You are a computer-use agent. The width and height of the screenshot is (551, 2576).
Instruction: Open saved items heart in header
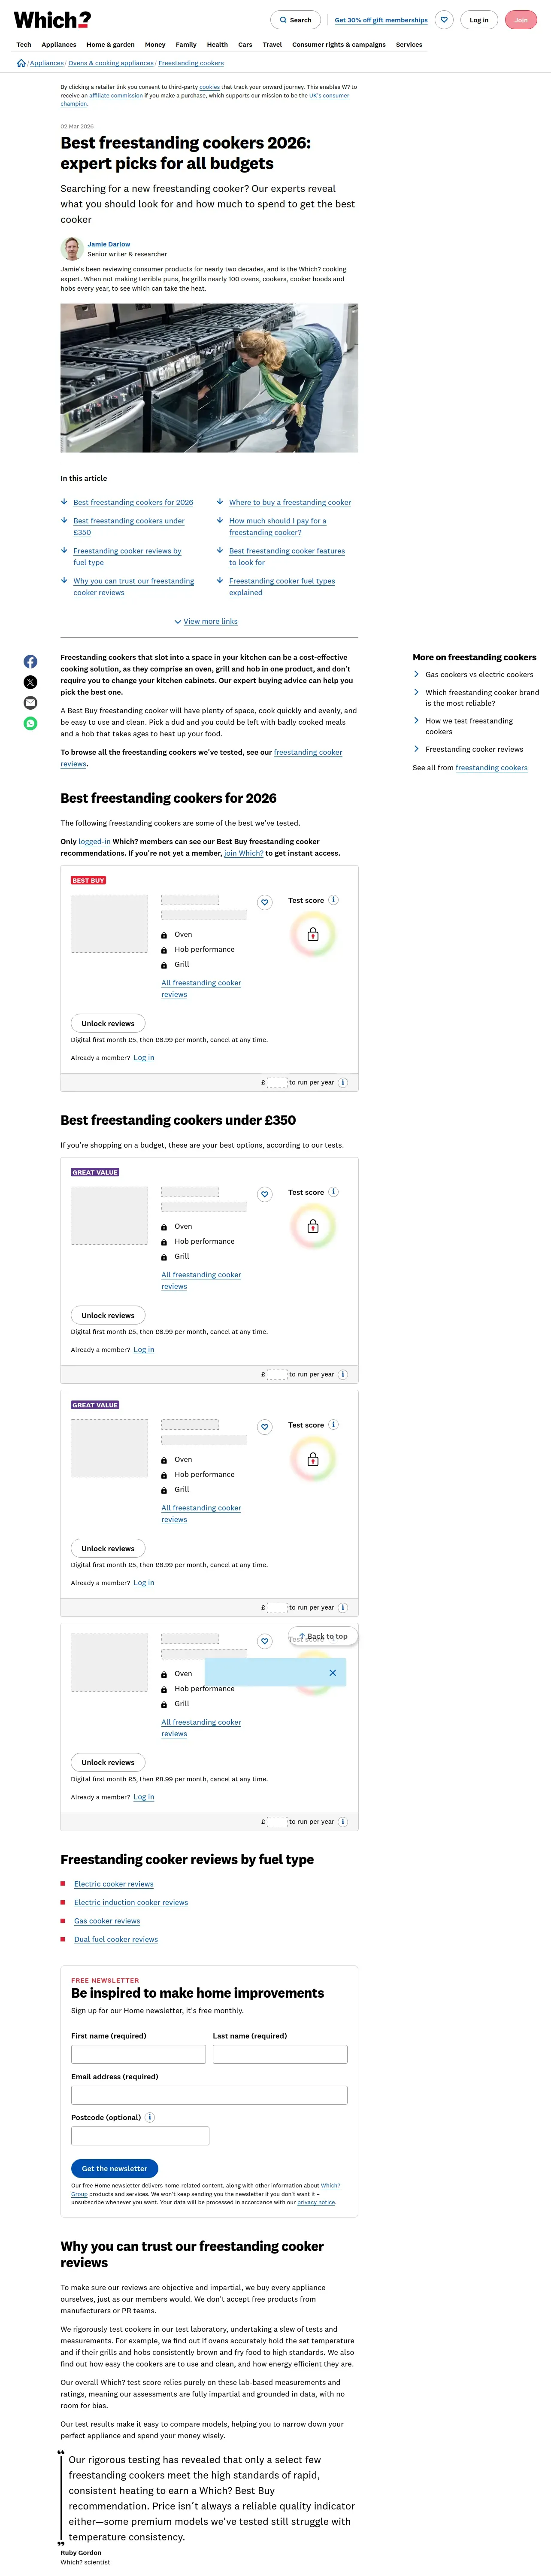click(x=444, y=20)
